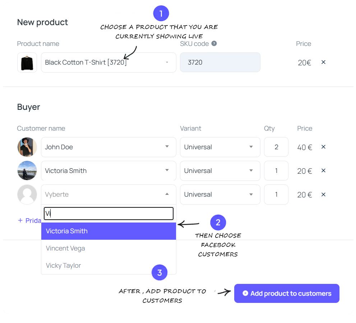Click the SKU code help icon
The width and height of the screenshot is (356, 323).
tap(214, 43)
